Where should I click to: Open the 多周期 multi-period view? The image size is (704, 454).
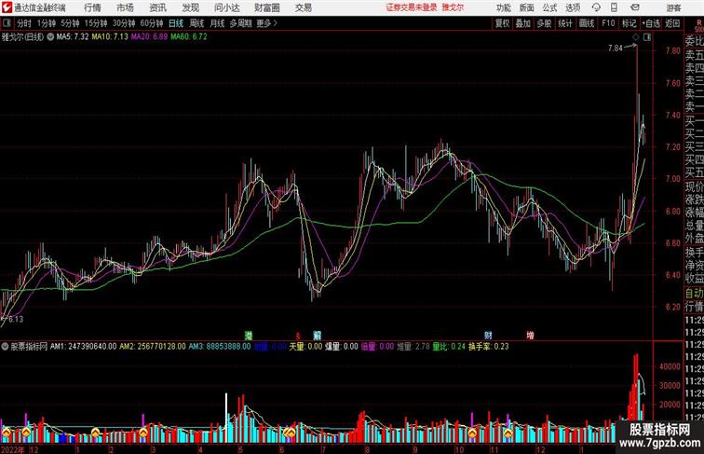[240, 23]
